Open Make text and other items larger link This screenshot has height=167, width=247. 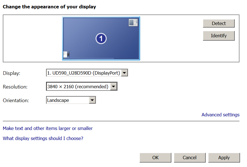tap(48, 128)
